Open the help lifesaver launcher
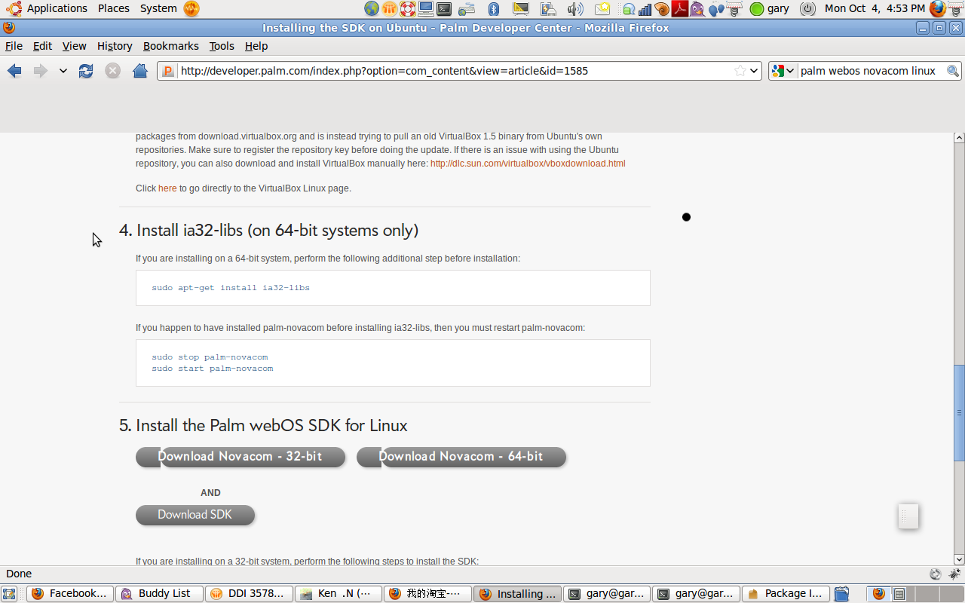The width and height of the screenshot is (965, 603). (408, 9)
